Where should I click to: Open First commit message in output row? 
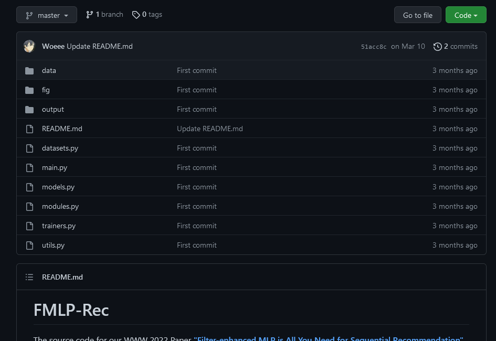[197, 109]
